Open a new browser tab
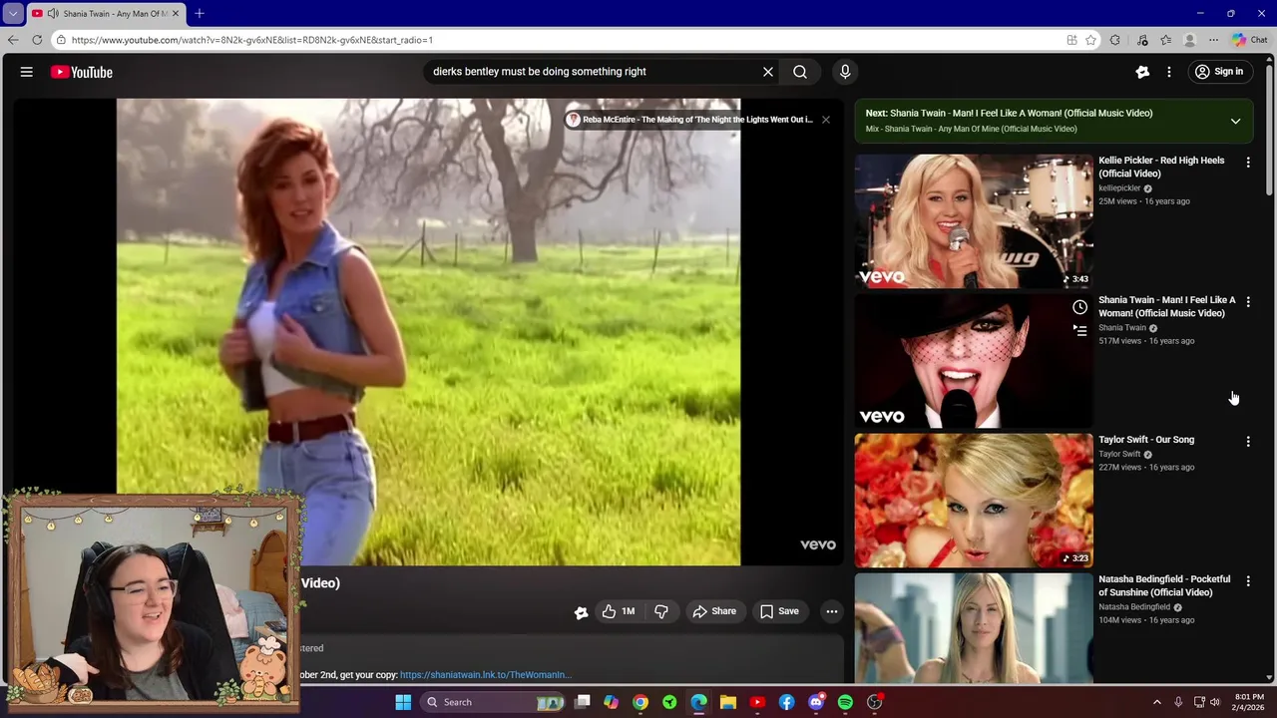This screenshot has height=718, width=1277. coord(200,14)
